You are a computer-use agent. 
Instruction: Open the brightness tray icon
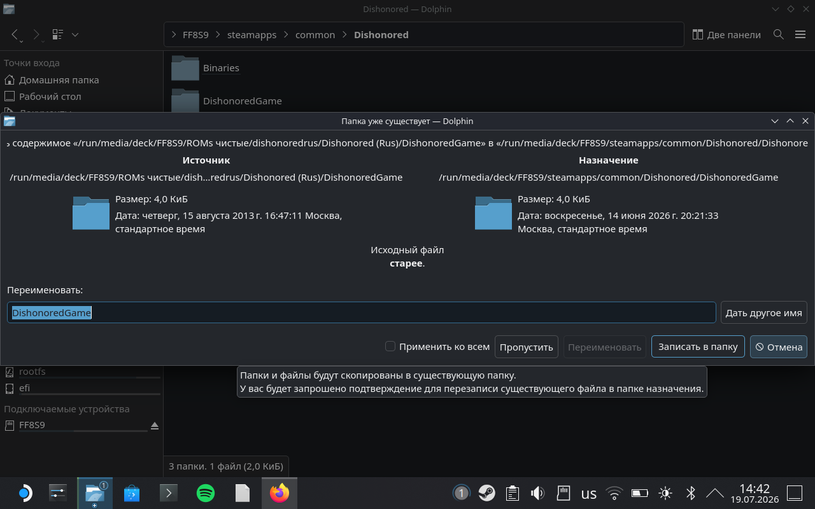pyautogui.click(x=665, y=493)
